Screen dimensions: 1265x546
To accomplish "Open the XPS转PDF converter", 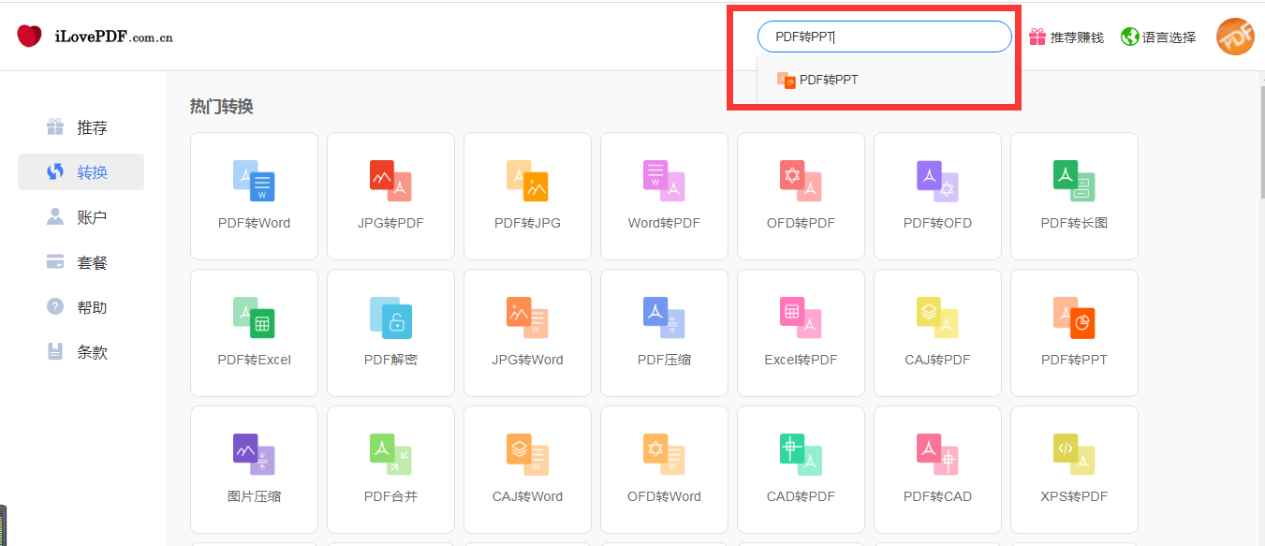I will pyautogui.click(x=1074, y=469).
